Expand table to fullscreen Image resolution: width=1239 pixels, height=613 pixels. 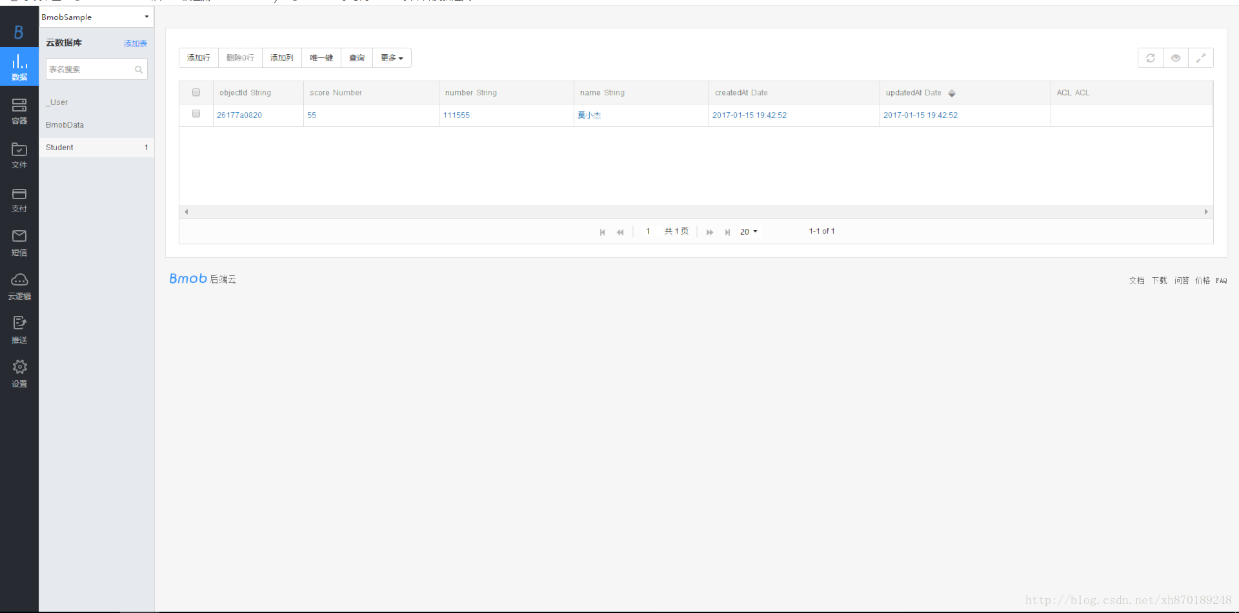(x=1201, y=58)
